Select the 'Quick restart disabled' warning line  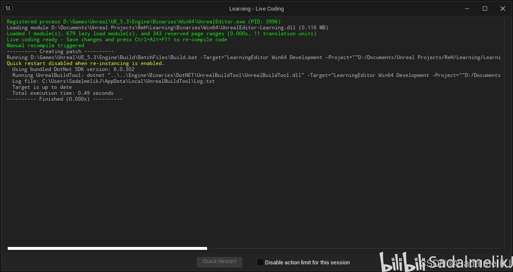point(85,63)
